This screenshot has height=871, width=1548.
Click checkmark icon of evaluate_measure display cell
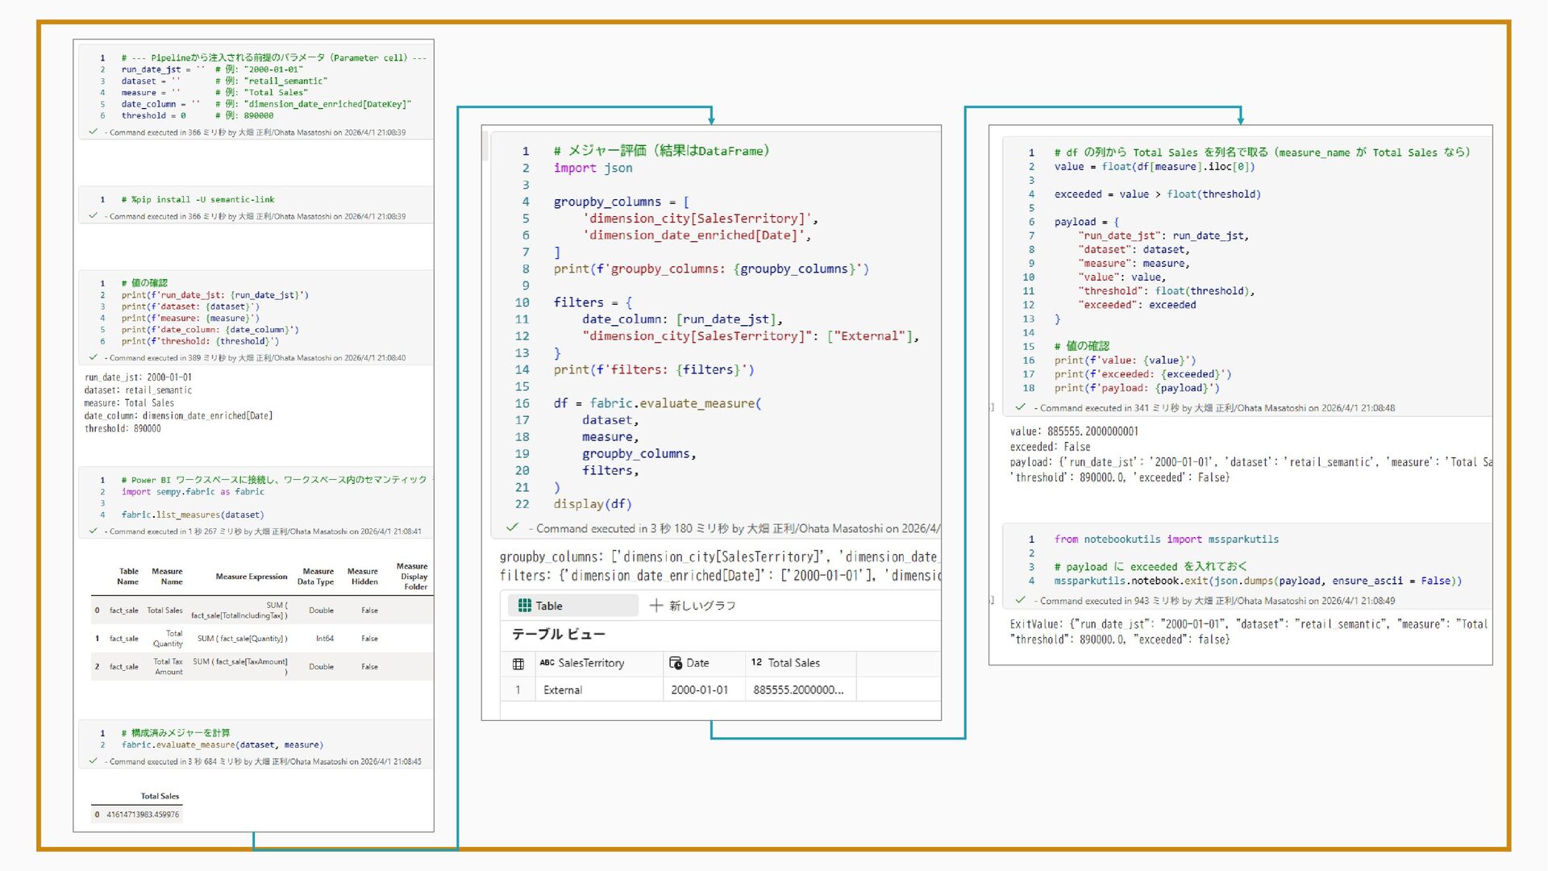click(511, 527)
